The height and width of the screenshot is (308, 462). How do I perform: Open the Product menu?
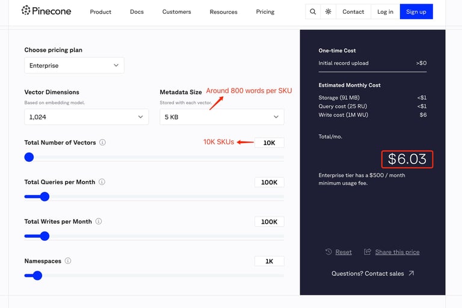click(100, 12)
